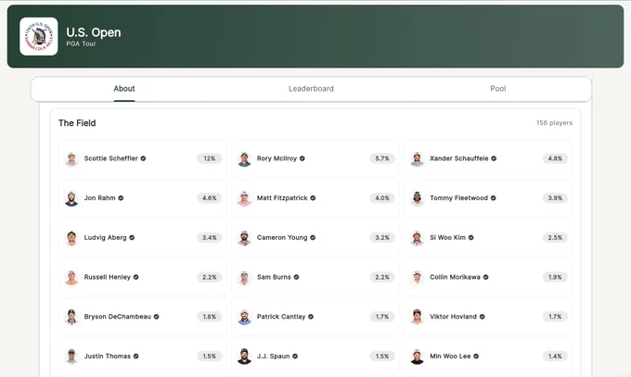Image resolution: width=631 pixels, height=377 pixels.
Task: Click Xander Schauffele's 4.8% odds badge
Action: 555,158
